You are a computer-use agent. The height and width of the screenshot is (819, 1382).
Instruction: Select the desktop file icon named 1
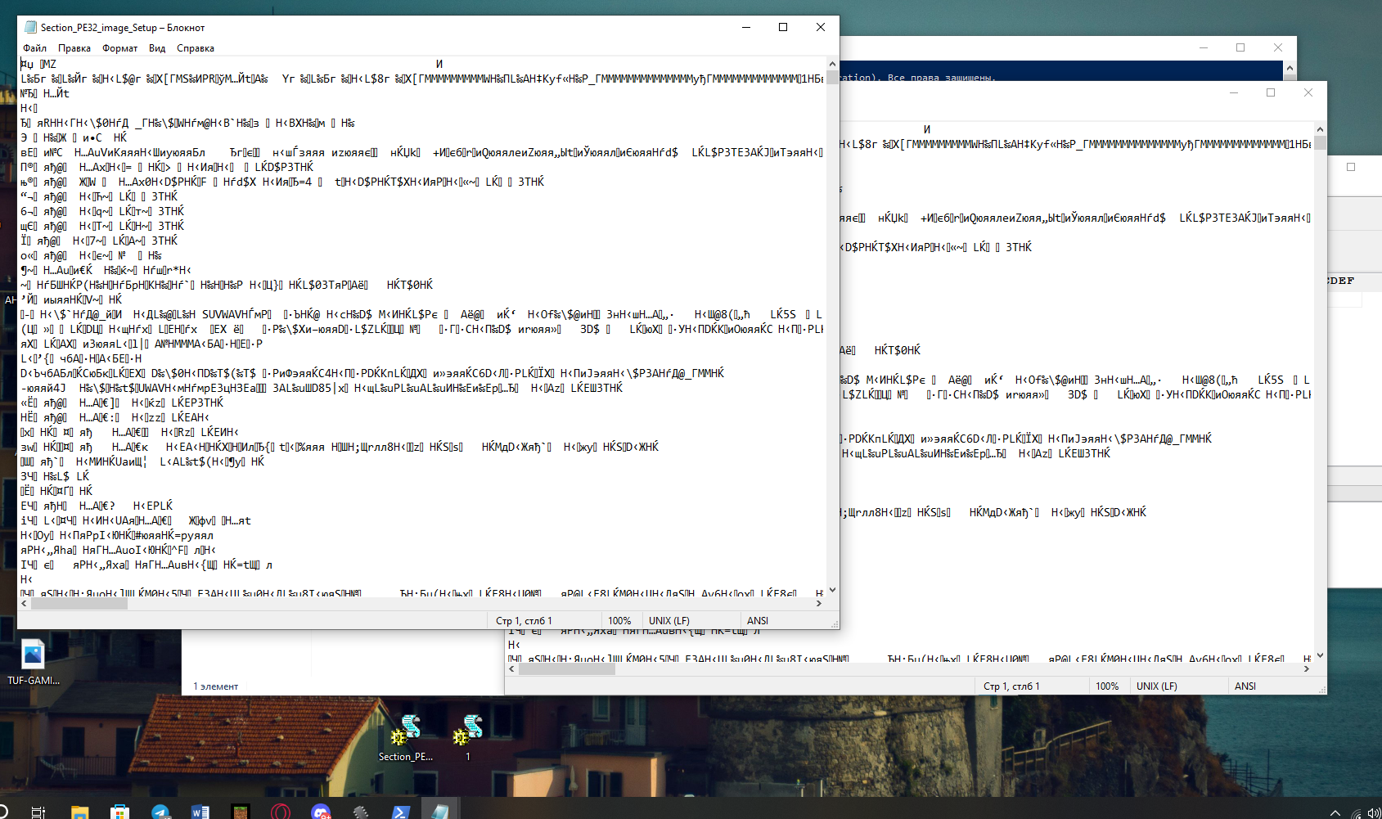[468, 738]
